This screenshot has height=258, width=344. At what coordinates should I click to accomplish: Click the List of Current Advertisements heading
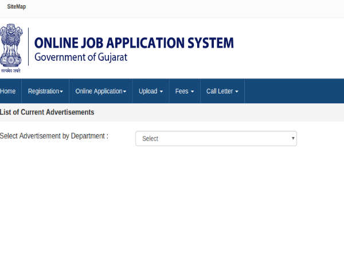click(x=47, y=112)
